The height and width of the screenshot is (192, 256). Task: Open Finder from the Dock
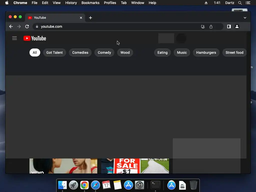(62, 185)
